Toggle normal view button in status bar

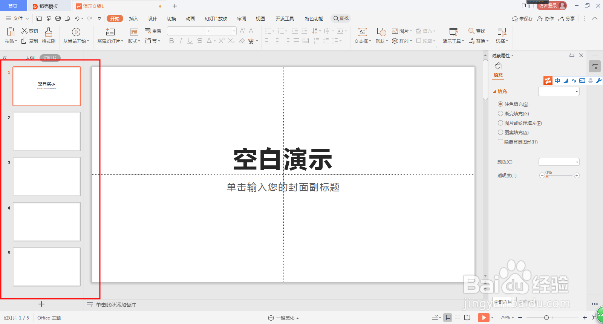point(447,318)
